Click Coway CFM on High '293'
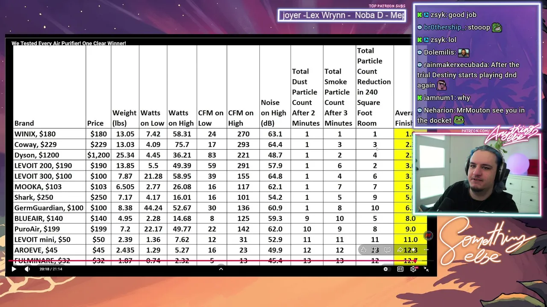This screenshot has height=307, width=547. click(244, 145)
